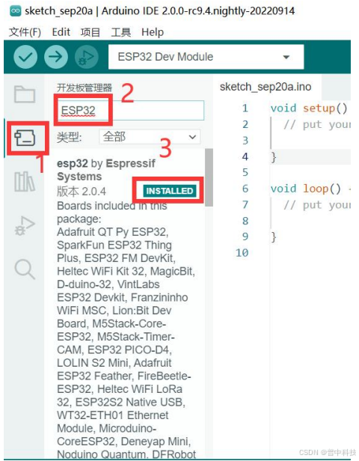Click 'Adafruit QT Py ESP32' in board list
The width and height of the screenshot is (359, 461).
112,232
